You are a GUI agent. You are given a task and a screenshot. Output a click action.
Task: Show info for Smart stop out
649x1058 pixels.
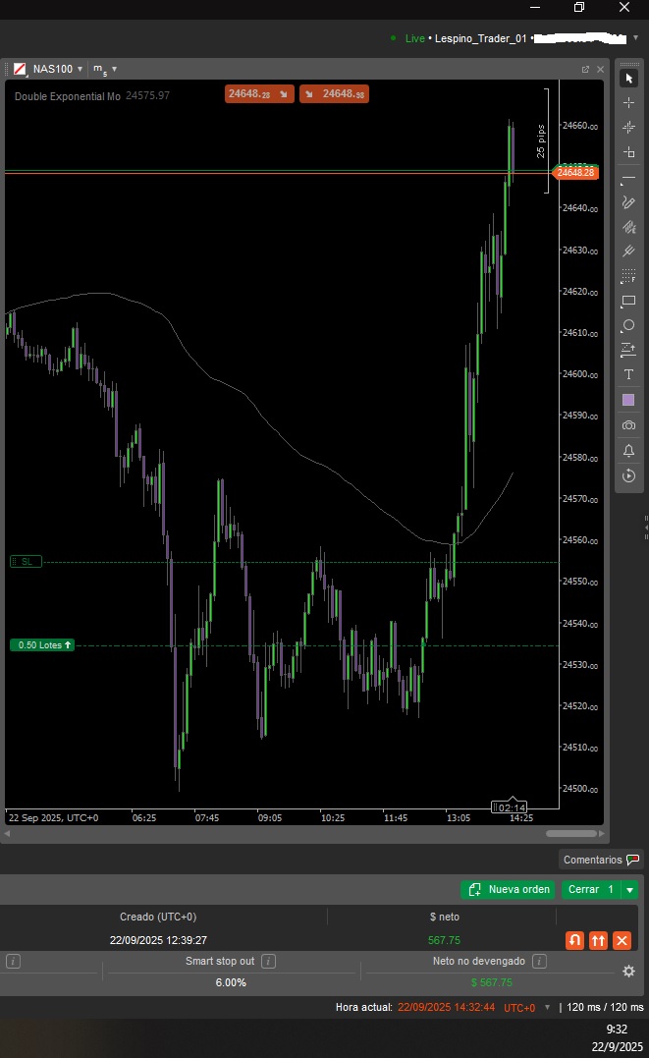tap(268, 961)
